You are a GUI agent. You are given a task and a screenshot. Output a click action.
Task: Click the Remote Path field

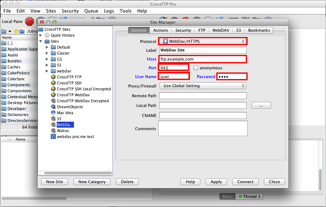point(203,96)
